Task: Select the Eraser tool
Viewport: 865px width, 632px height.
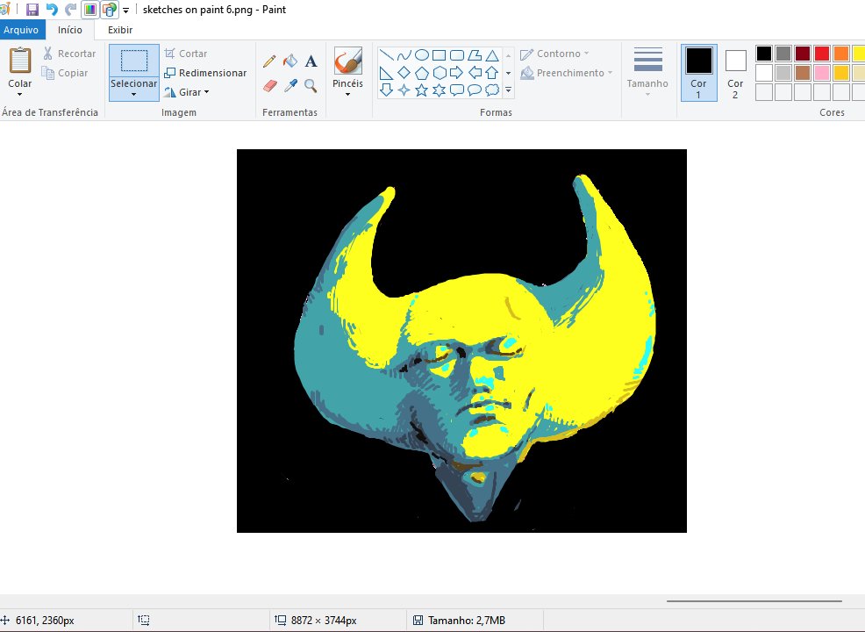Action: click(269, 85)
